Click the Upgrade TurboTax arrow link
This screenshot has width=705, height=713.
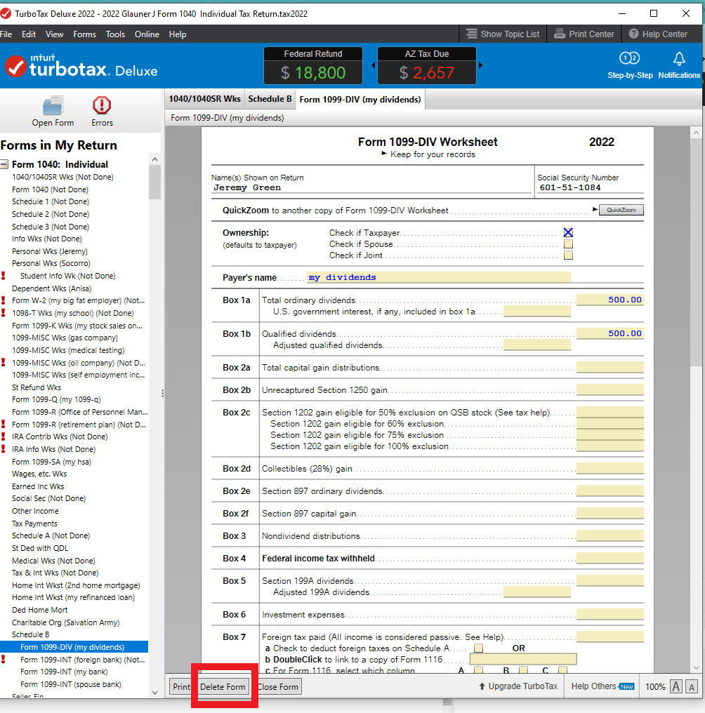pyautogui.click(x=518, y=686)
